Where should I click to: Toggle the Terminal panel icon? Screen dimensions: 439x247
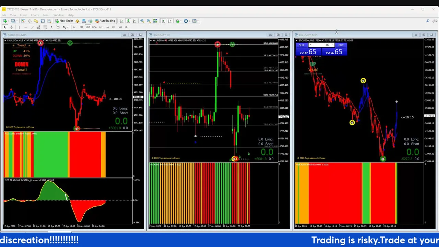tap(43, 21)
